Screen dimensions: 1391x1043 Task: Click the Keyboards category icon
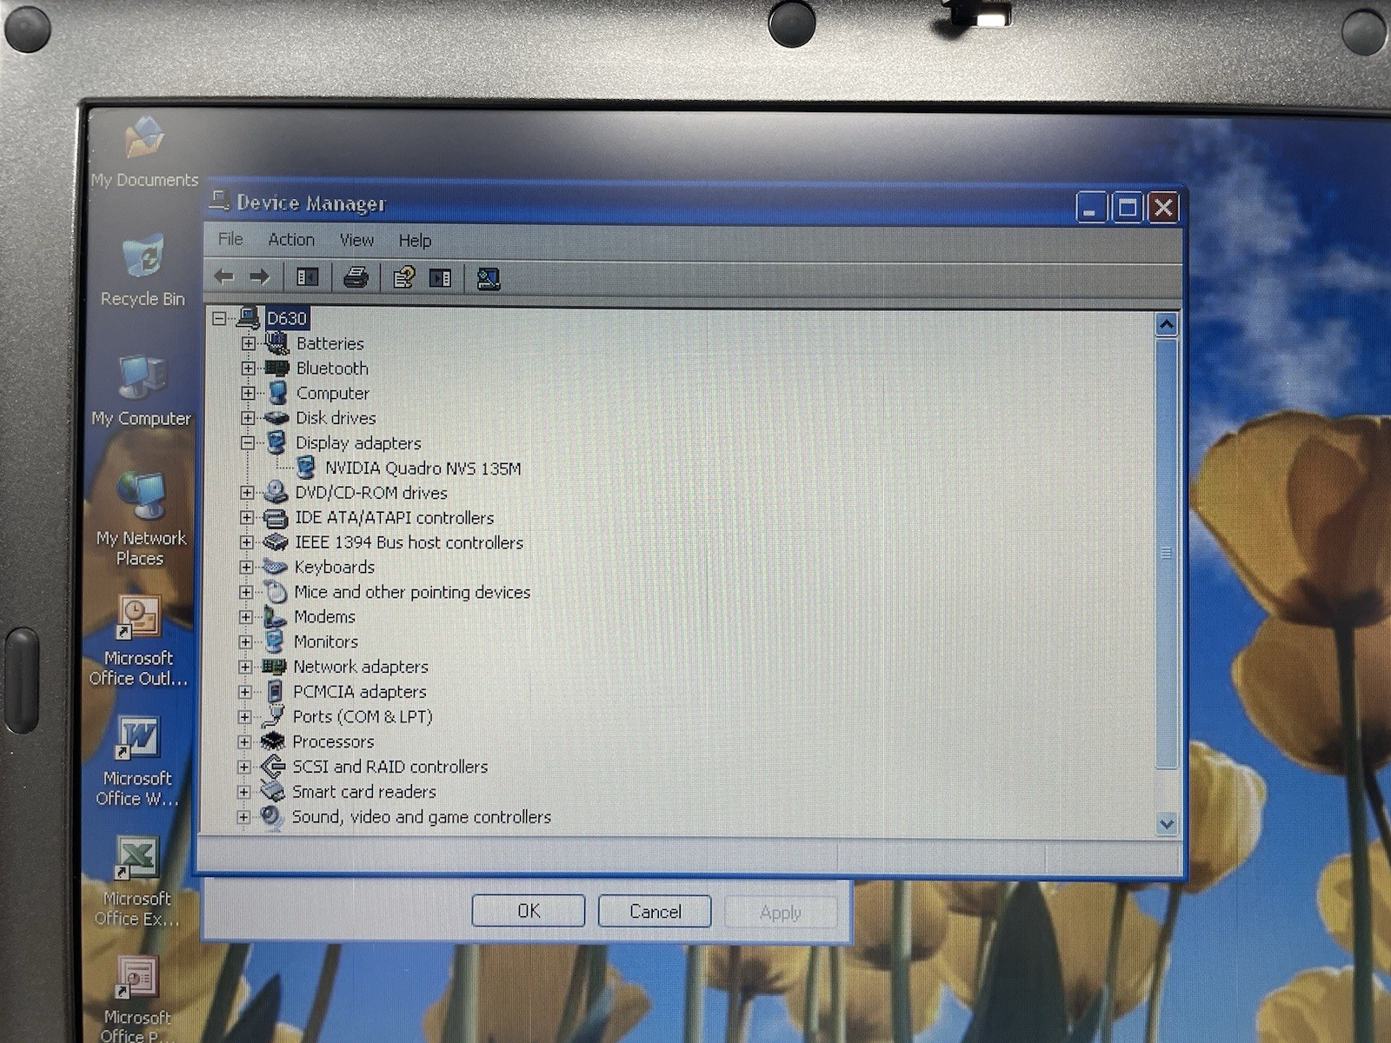tap(275, 567)
